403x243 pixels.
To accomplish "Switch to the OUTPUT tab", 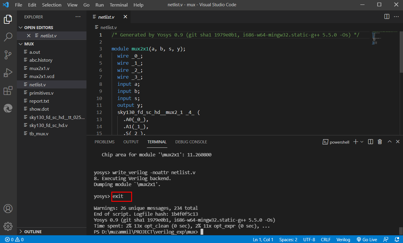I will [x=131, y=142].
